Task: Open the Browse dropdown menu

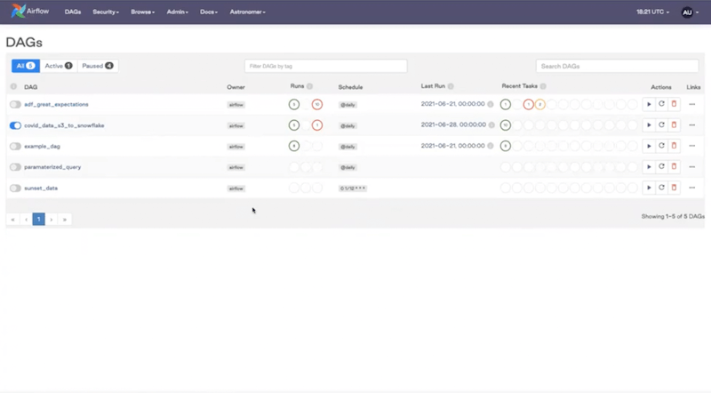Action: [x=143, y=12]
